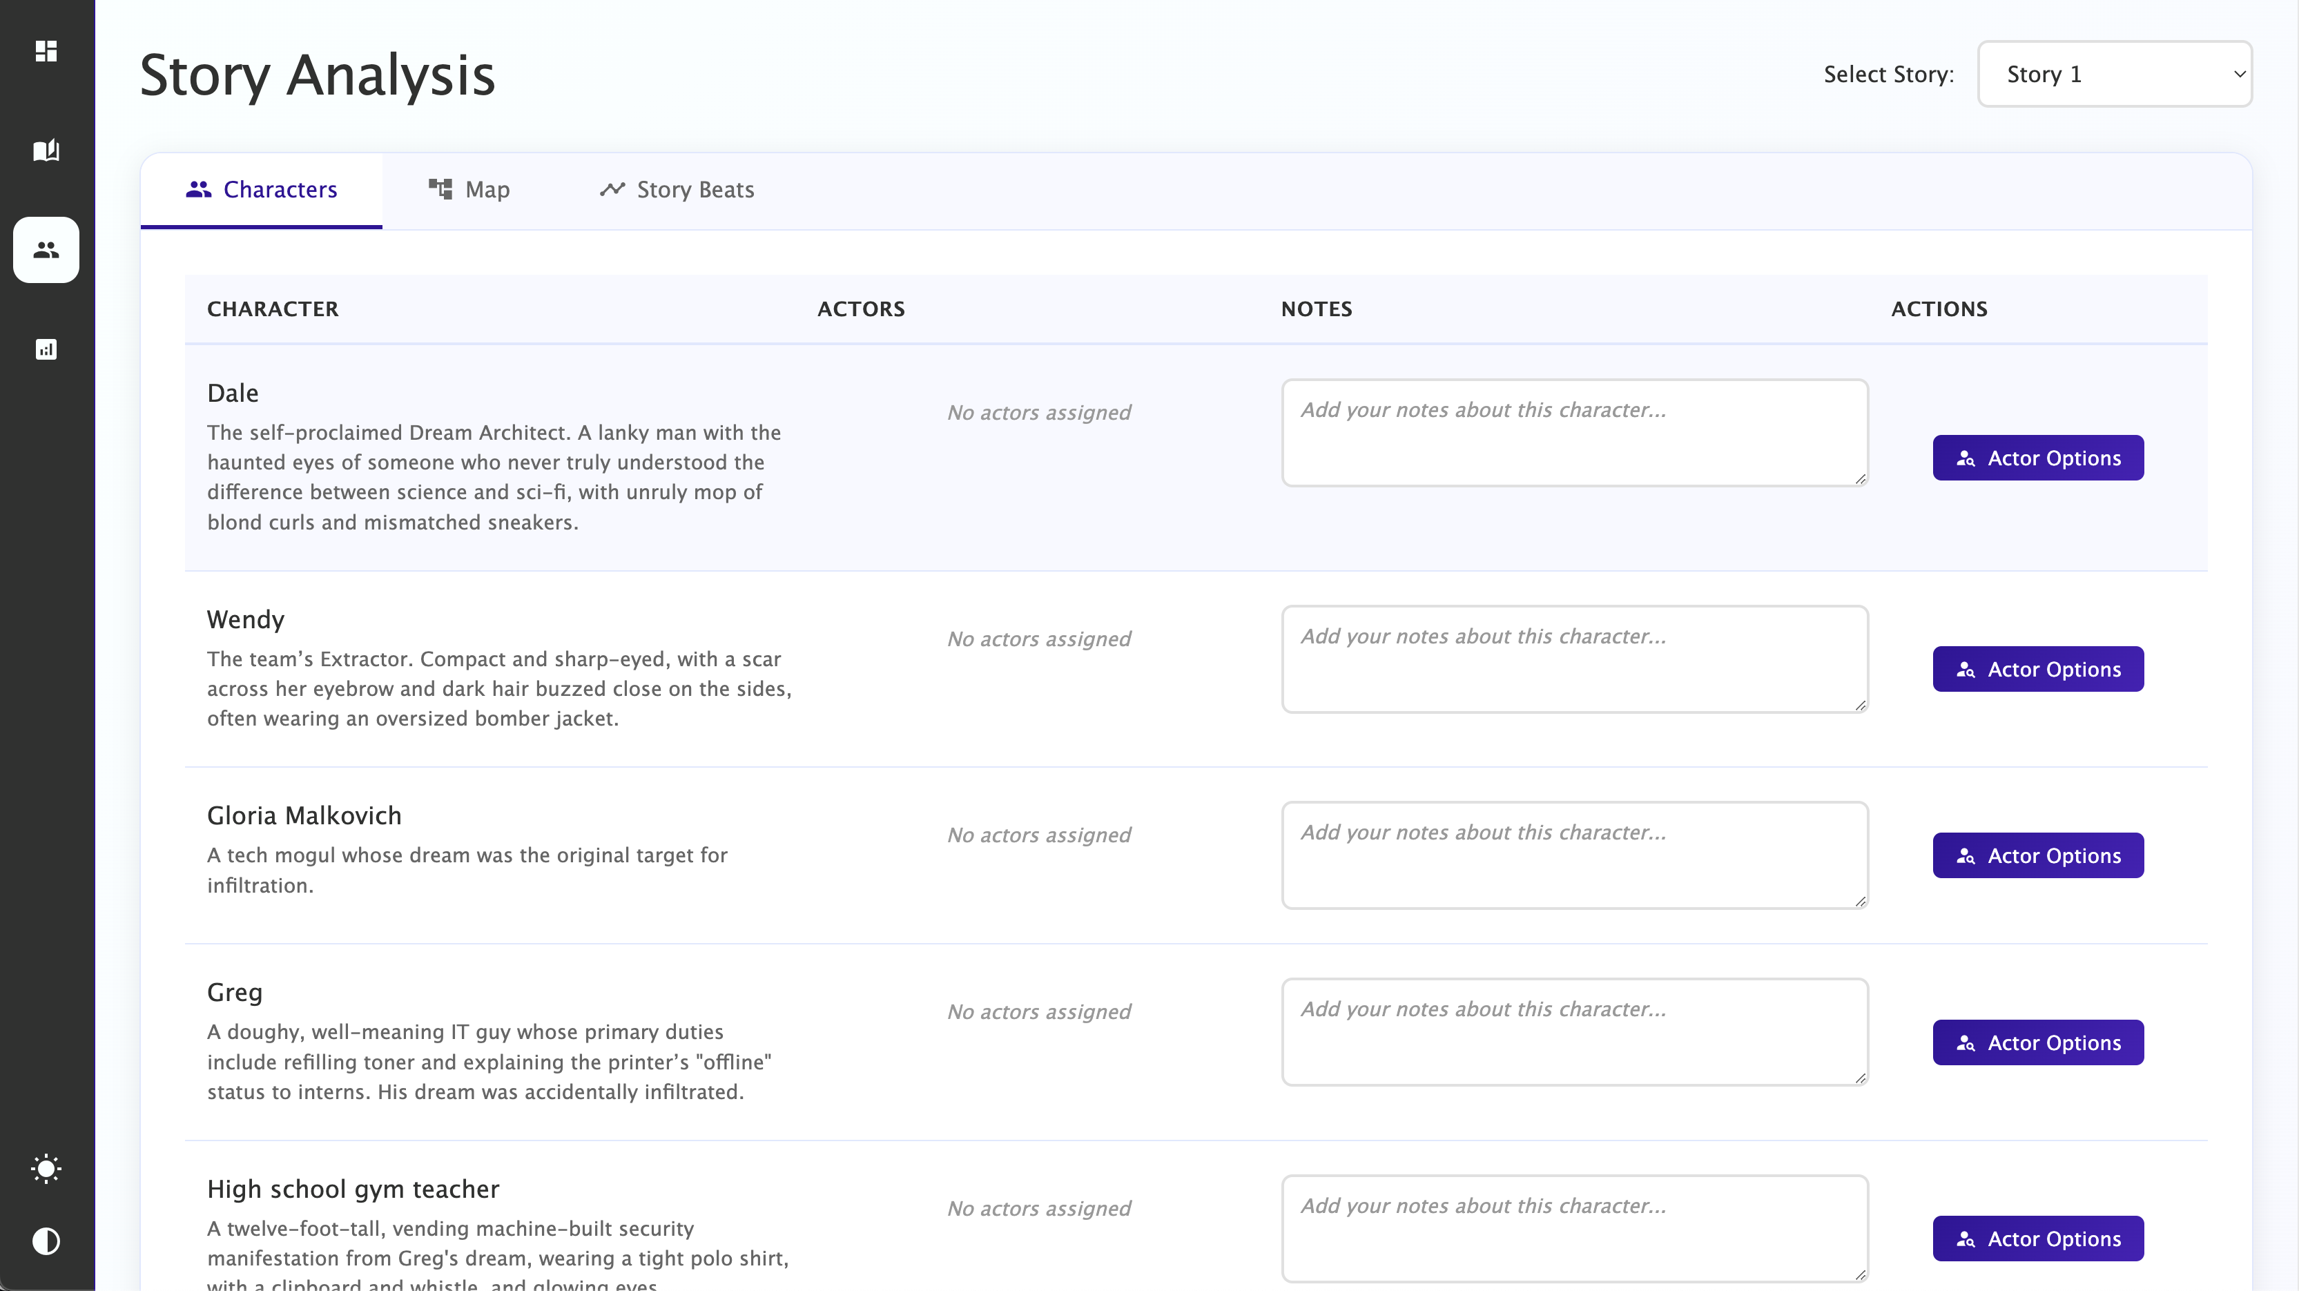Switch to the Story Beats tab
The height and width of the screenshot is (1291, 2299).
pyautogui.click(x=677, y=190)
